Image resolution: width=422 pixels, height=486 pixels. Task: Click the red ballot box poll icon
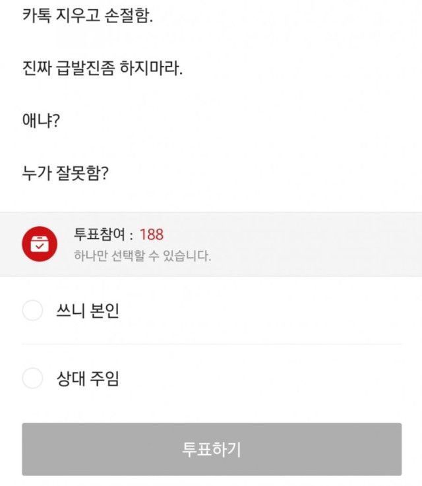(x=38, y=243)
